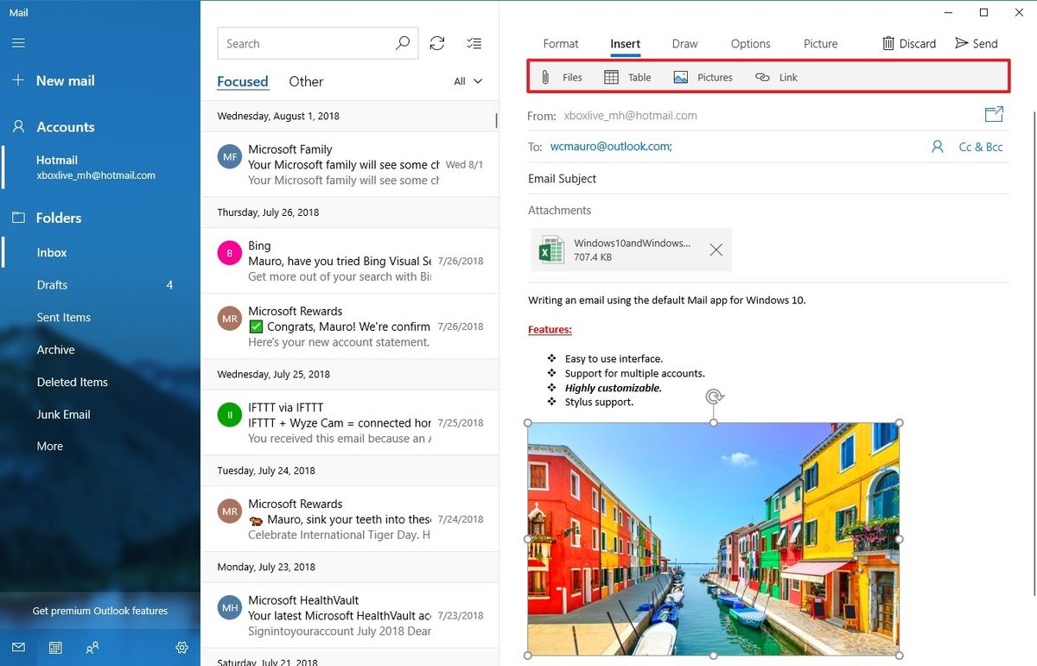Pick recipients with the contacts icon

(938, 147)
